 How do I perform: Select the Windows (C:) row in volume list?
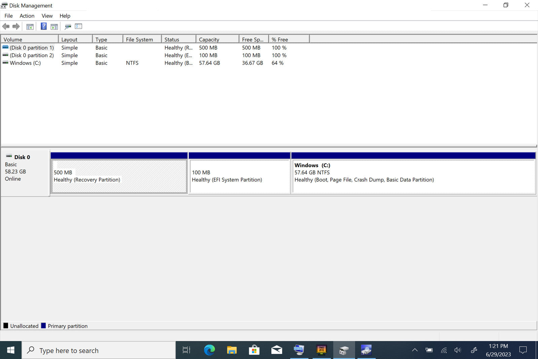click(x=25, y=63)
